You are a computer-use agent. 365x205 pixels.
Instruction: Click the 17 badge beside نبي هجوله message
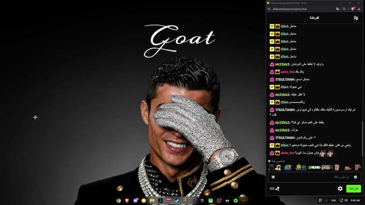point(272,87)
